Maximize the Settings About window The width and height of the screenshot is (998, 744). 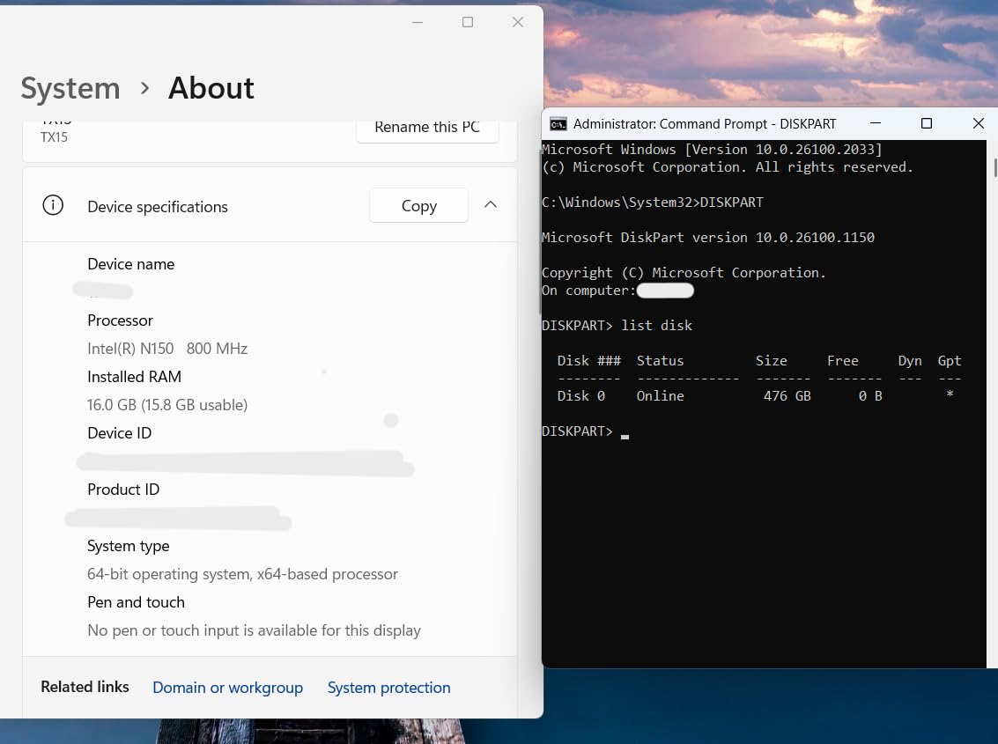click(468, 22)
